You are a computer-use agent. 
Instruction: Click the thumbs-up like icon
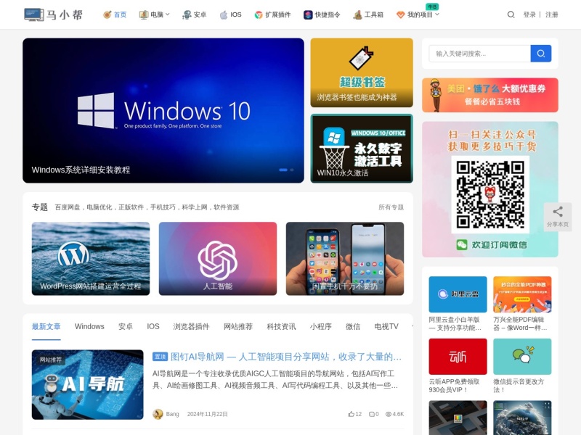[351, 414]
